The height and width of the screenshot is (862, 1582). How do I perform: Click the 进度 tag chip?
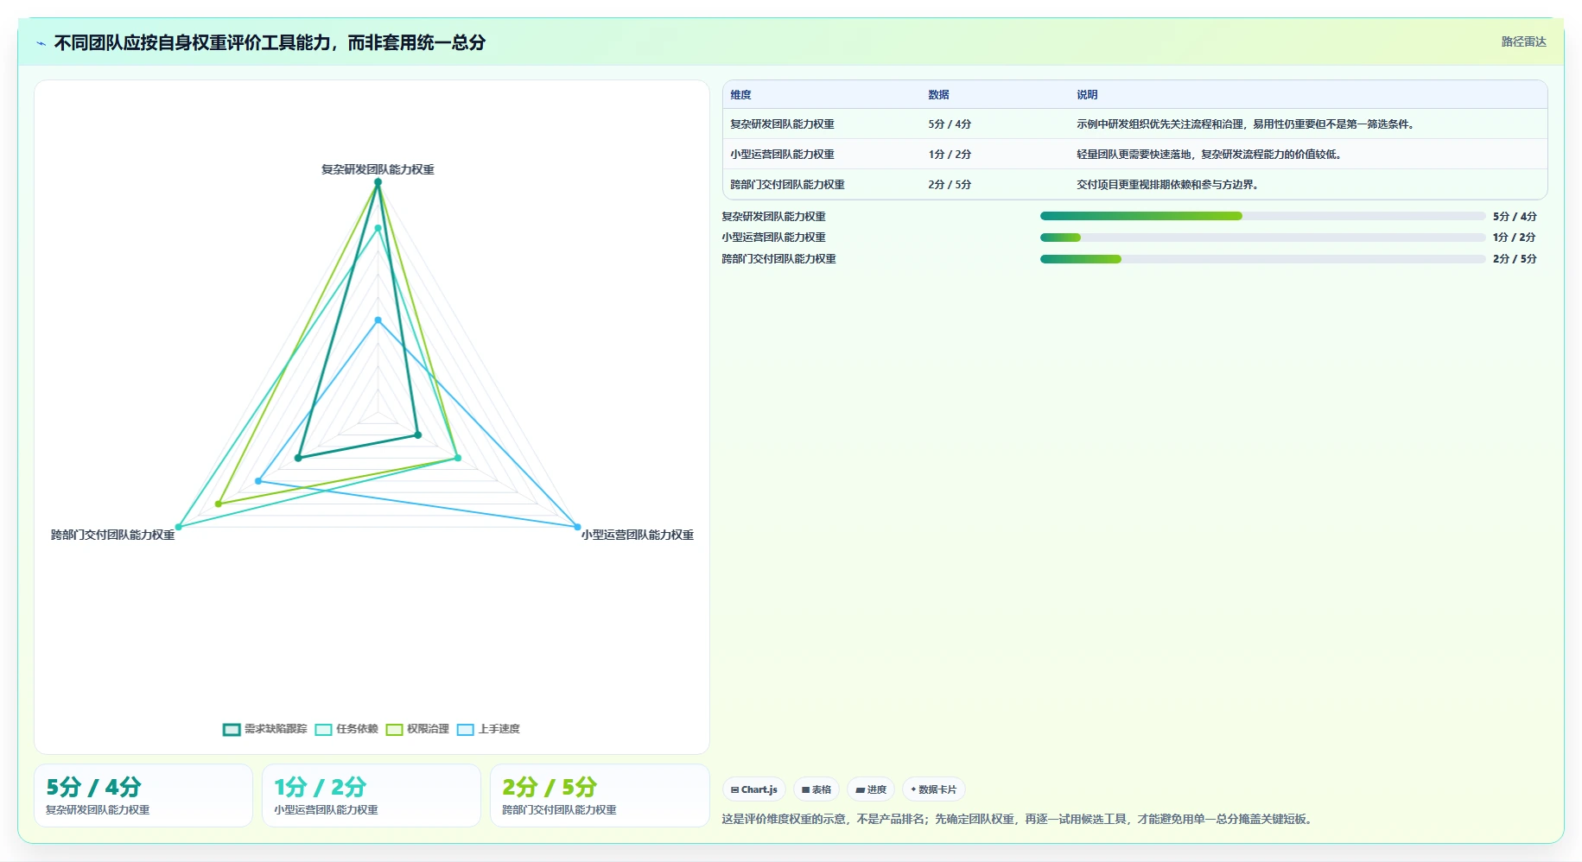pyautogui.click(x=871, y=789)
